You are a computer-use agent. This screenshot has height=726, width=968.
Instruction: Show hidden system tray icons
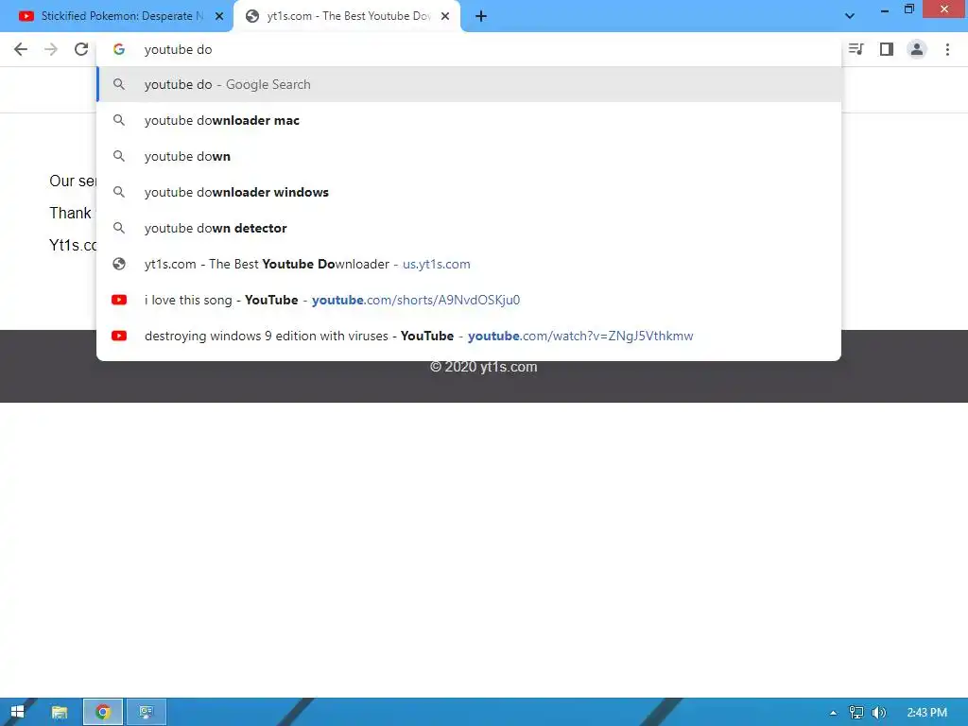tap(833, 713)
